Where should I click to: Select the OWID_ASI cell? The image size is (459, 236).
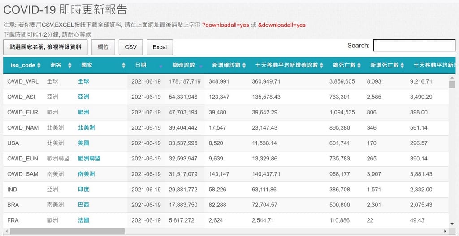pyautogui.click(x=23, y=97)
